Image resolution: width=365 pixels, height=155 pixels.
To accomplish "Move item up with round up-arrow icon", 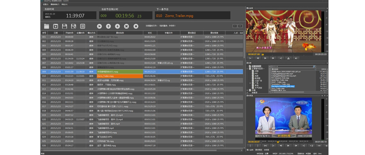I will pyautogui.click(x=108, y=26).
